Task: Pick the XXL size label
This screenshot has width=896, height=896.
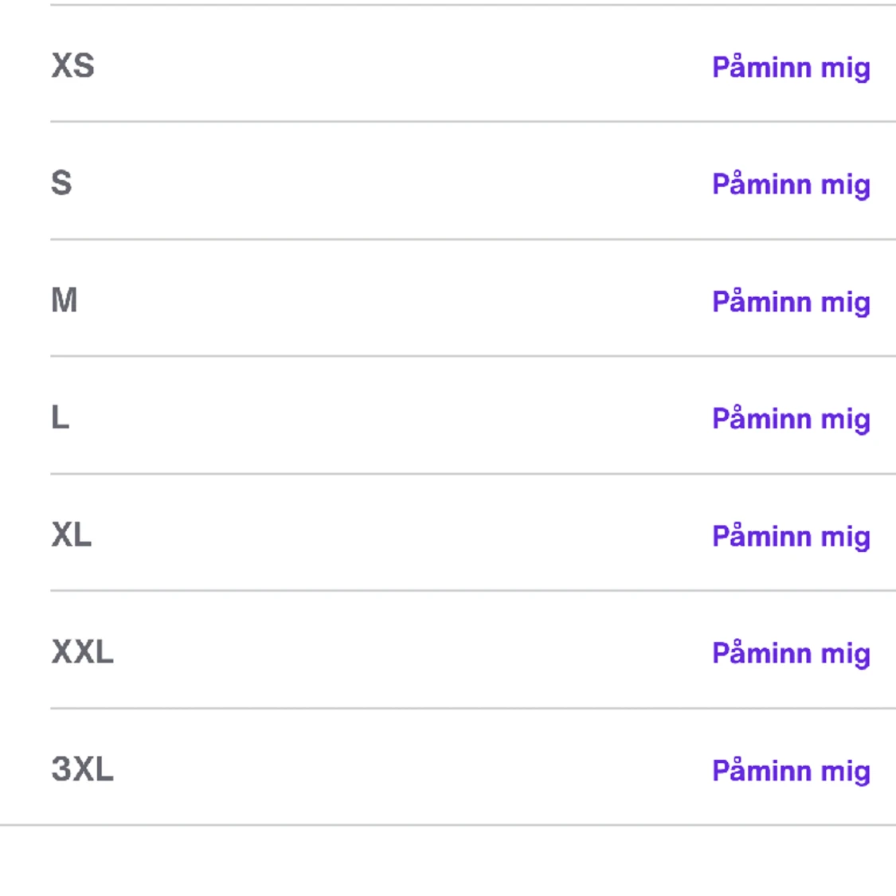Action: point(82,651)
